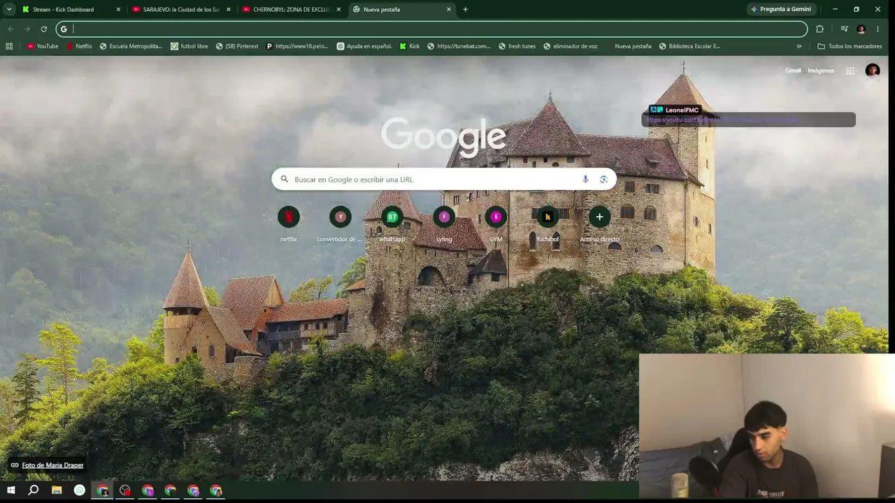Image resolution: width=895 pixels, height=503 pixels.
Task: Open the Biblioteca Escolar bookmark
Action: [x=690, y=46]
